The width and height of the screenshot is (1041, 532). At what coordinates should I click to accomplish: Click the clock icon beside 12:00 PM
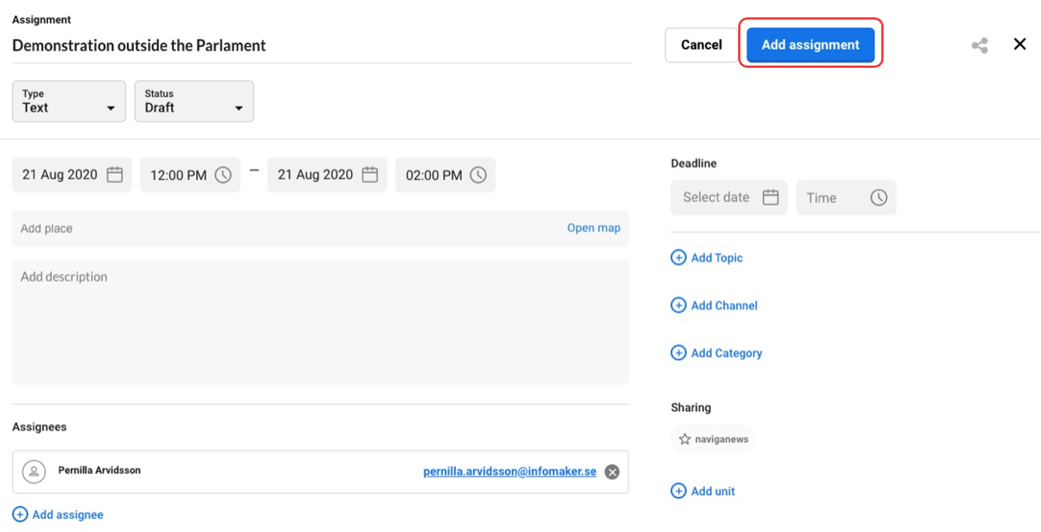pos(223,175)
